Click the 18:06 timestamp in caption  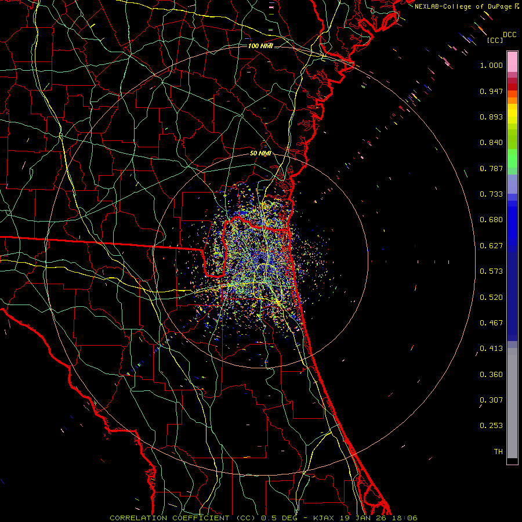pyautogui.click(x=404, y=518)
